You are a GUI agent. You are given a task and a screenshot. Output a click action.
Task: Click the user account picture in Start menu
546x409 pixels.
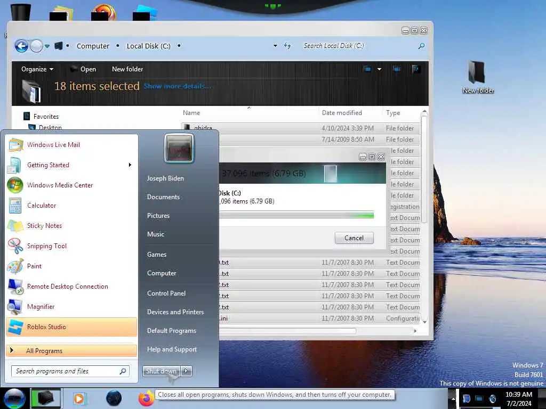[x=179, y=149]
